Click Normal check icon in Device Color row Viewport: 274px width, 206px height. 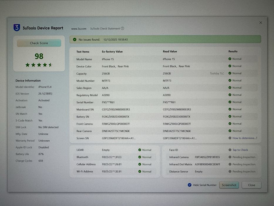230,66
